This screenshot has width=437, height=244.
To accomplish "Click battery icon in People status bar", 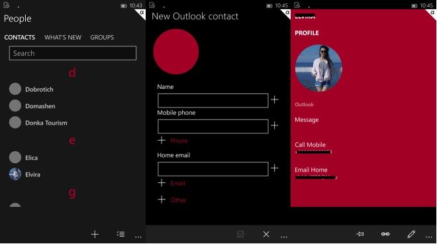I will [x=123, y=6].
